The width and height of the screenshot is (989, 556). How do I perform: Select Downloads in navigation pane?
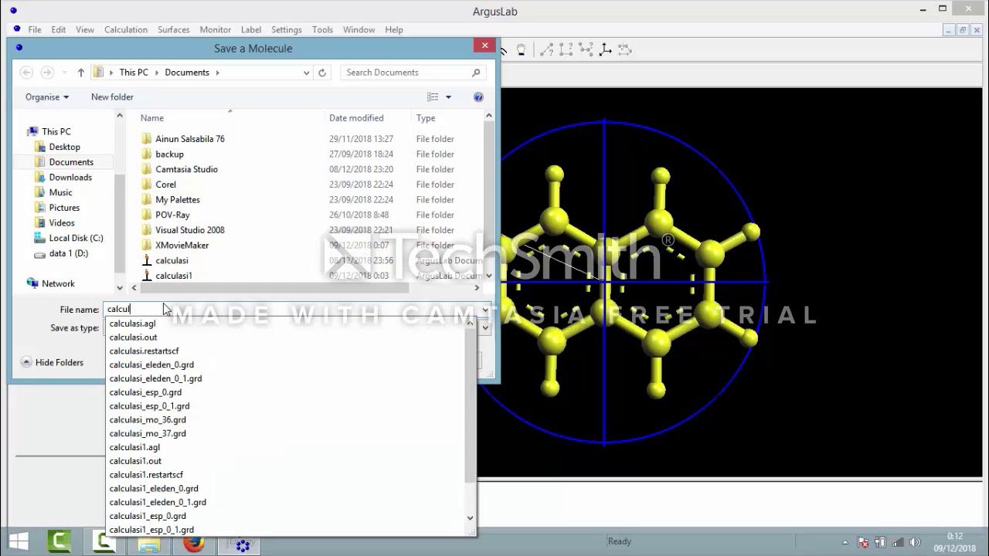pyautogui.click(x=70, y=178)
